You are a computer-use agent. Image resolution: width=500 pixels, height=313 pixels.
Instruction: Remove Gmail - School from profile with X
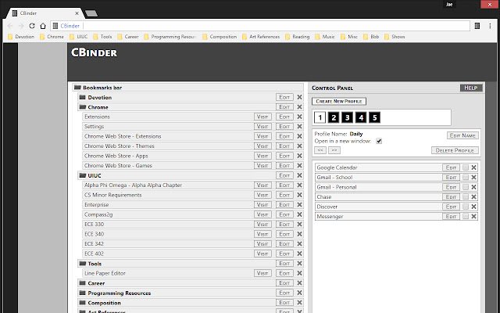(474, 178)
